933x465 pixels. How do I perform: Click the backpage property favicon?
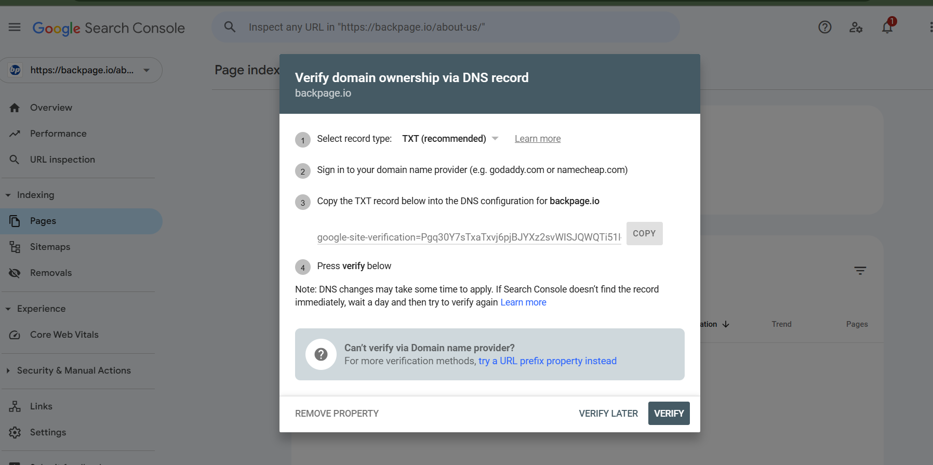click(16, 70)
